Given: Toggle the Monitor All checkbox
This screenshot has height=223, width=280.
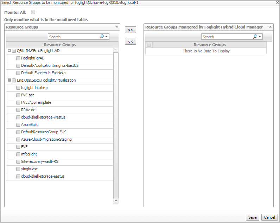Looking at the screenshot, I should (33, 12).
